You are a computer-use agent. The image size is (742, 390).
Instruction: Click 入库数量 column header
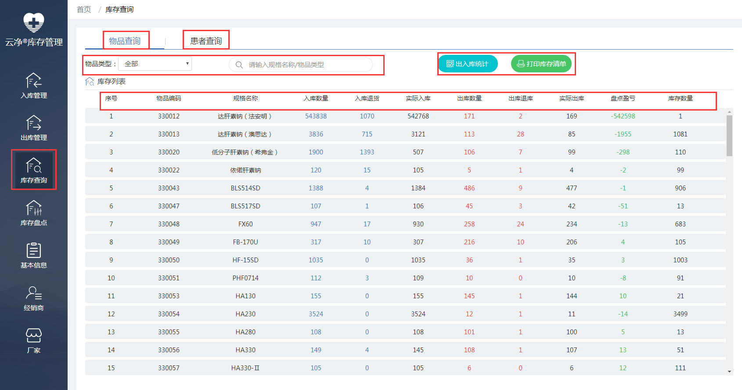pos(316,98)
